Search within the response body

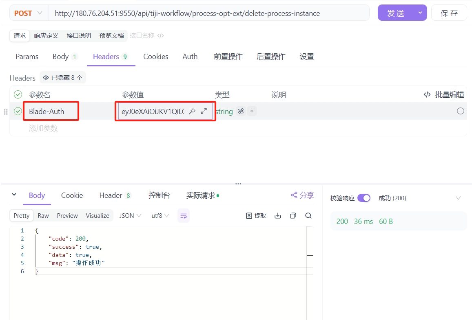(x=308, y=216)
